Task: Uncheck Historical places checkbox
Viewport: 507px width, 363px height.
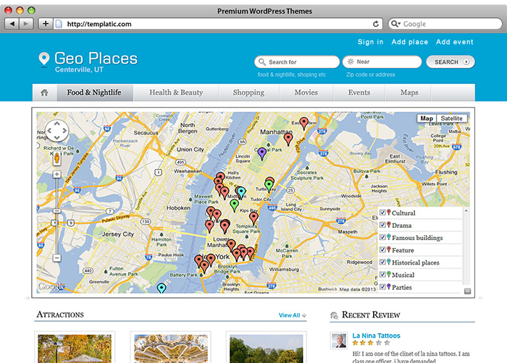Action: tap(382, 262)
